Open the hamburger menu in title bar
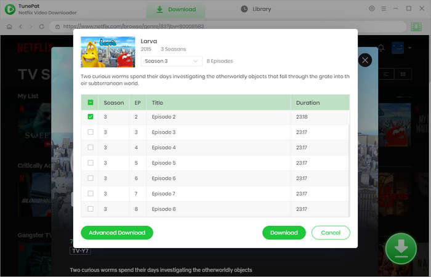431x277 pixels. pos(383,9)
